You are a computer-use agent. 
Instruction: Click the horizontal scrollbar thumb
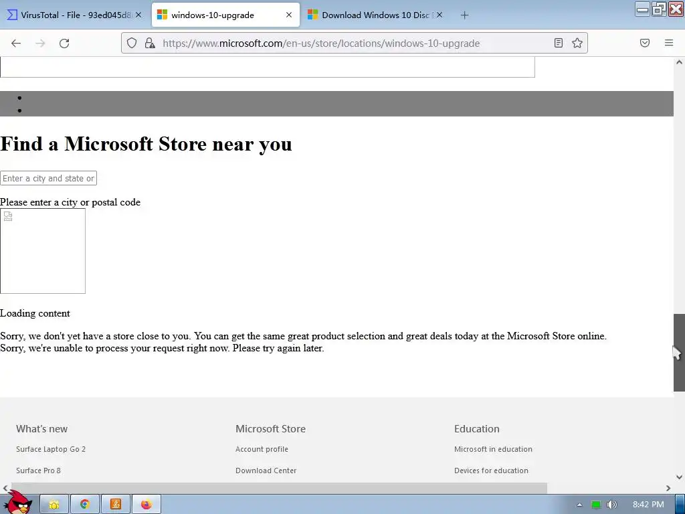coord(279,488)
